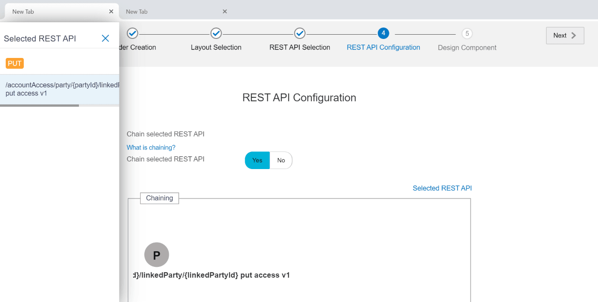Open the 'What is chaining?' help link
Viewport: 598px width, 302px height.
pyautogui.click(x=151, y=148)
